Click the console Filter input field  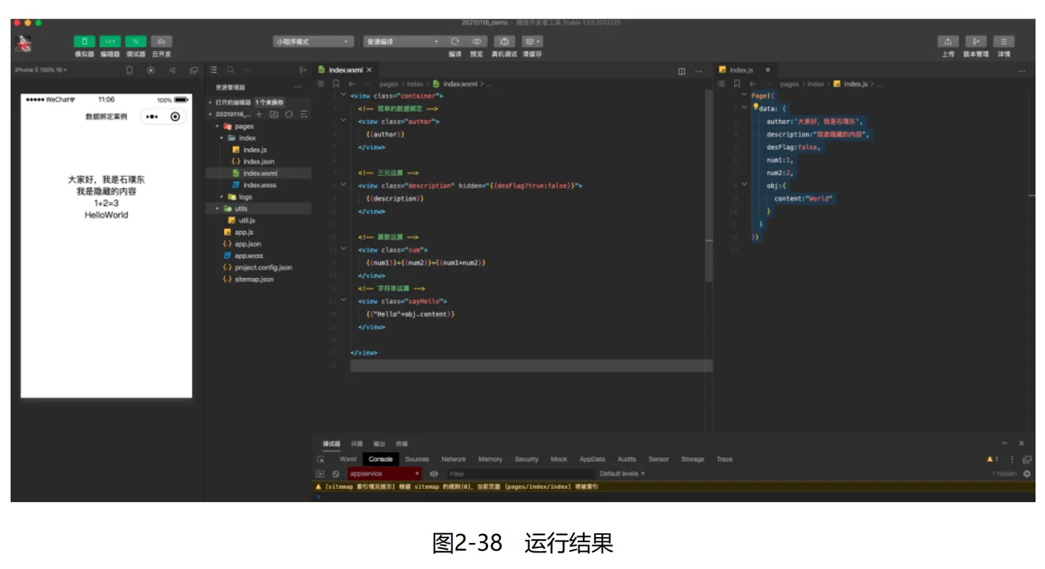pyautogui.click(x=521, y=474)
